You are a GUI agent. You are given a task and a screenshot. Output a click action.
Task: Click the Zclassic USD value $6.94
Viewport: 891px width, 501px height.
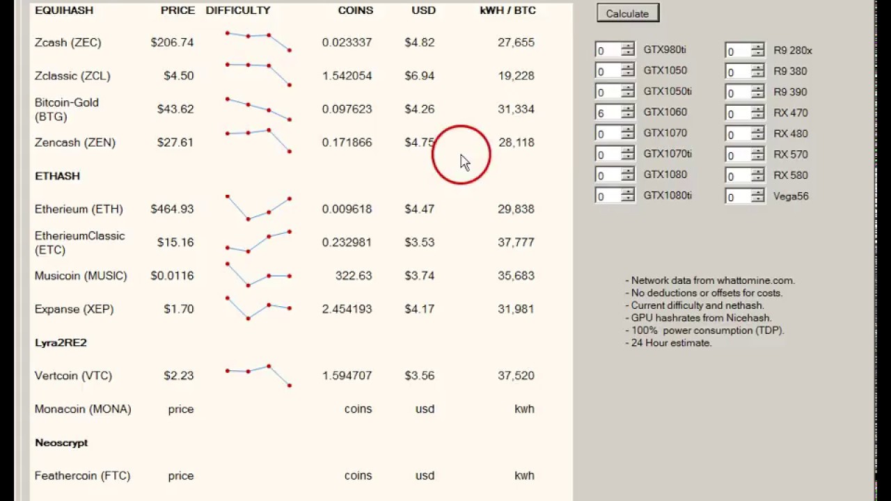[x=419, y=76]
